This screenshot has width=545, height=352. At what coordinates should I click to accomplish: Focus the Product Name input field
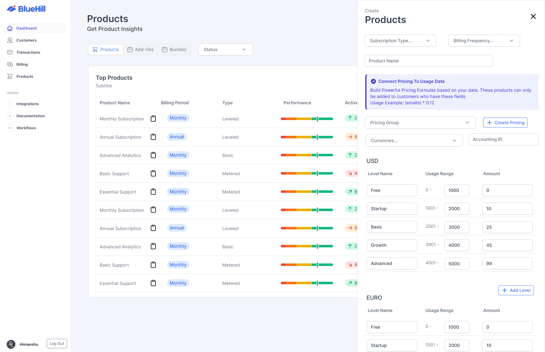coord(428,61)
